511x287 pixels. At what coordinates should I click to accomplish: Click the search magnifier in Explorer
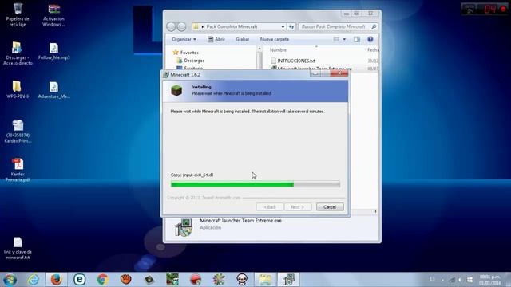tap(374, 26)
